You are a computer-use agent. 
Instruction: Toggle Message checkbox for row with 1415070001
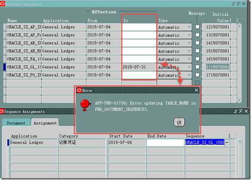click(x=197, y=43)
